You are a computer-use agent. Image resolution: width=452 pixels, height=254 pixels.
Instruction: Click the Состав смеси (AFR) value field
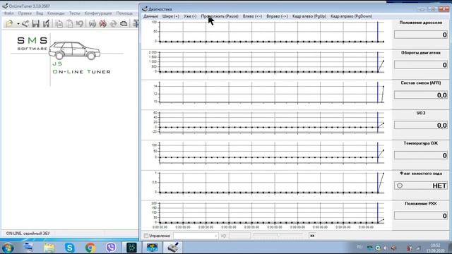[x=421, y=95]
